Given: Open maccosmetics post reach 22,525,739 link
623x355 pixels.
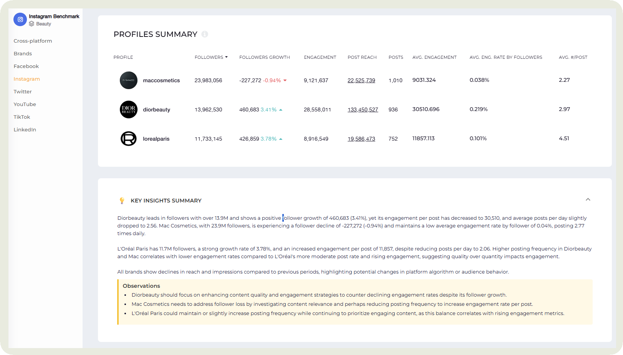Looking at the screenshot, I should 361,80.
